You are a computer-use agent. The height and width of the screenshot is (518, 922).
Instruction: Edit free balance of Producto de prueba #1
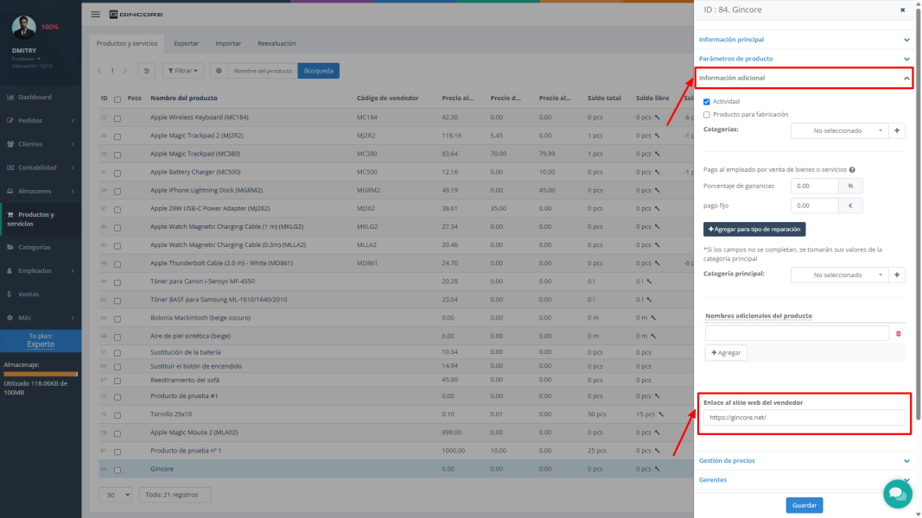coord(658,396)
